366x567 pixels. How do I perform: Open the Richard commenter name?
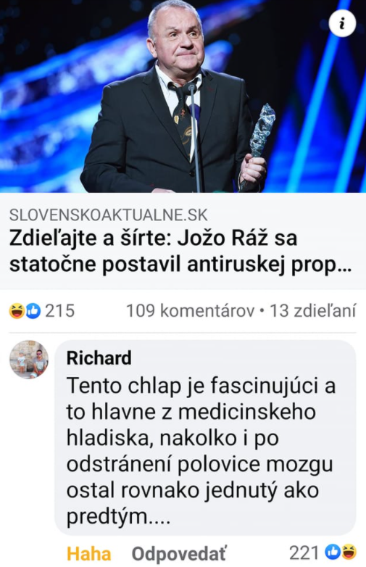pyautogui.click(x=99, y=358)
